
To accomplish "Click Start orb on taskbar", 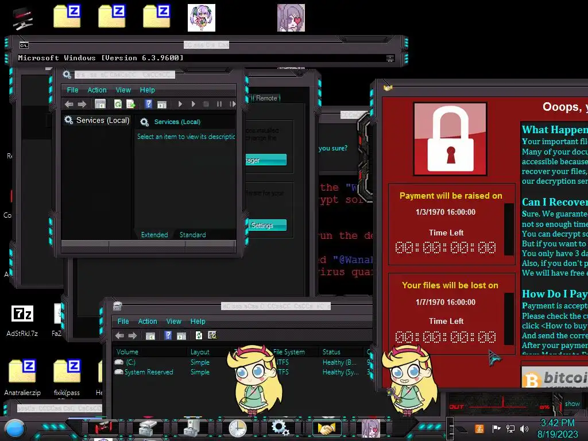I will 15,428.
